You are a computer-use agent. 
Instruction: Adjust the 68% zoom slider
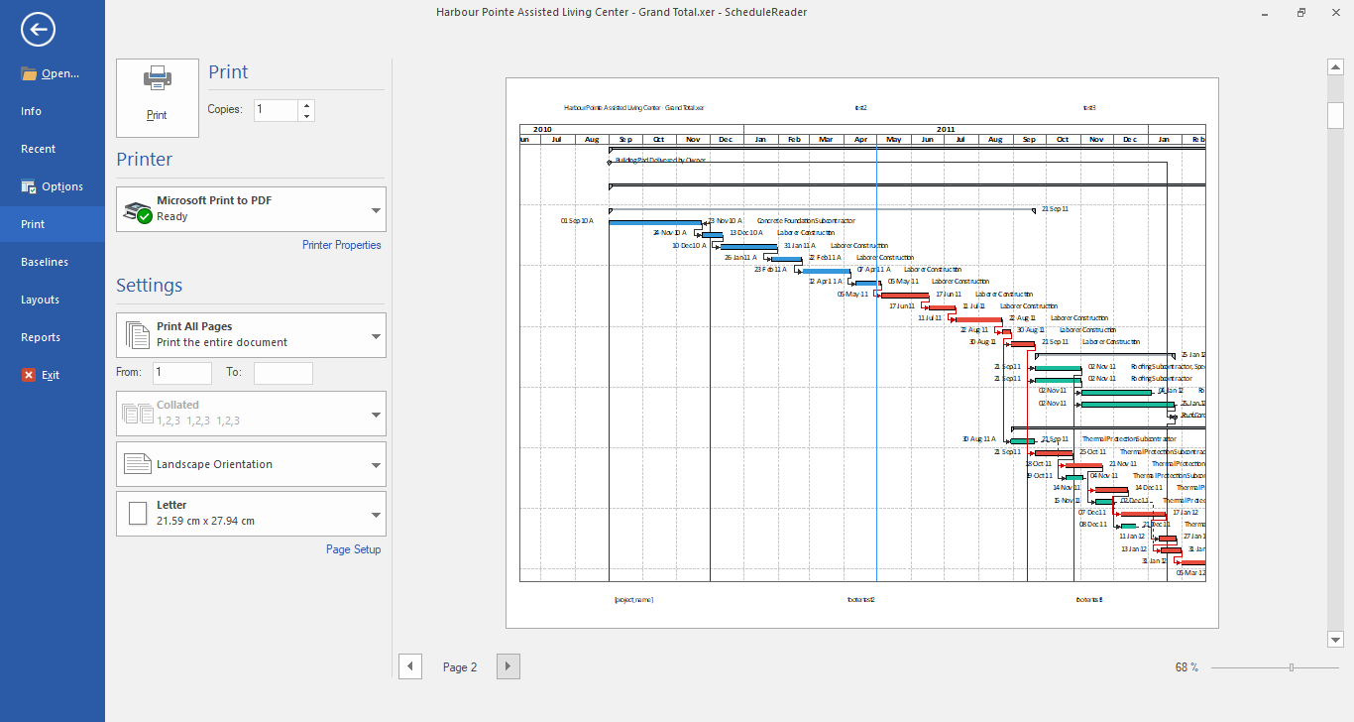[x=1291, y=667]
